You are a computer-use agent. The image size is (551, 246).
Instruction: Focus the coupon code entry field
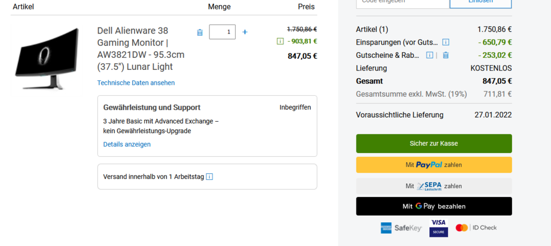(x=402, y=2)
